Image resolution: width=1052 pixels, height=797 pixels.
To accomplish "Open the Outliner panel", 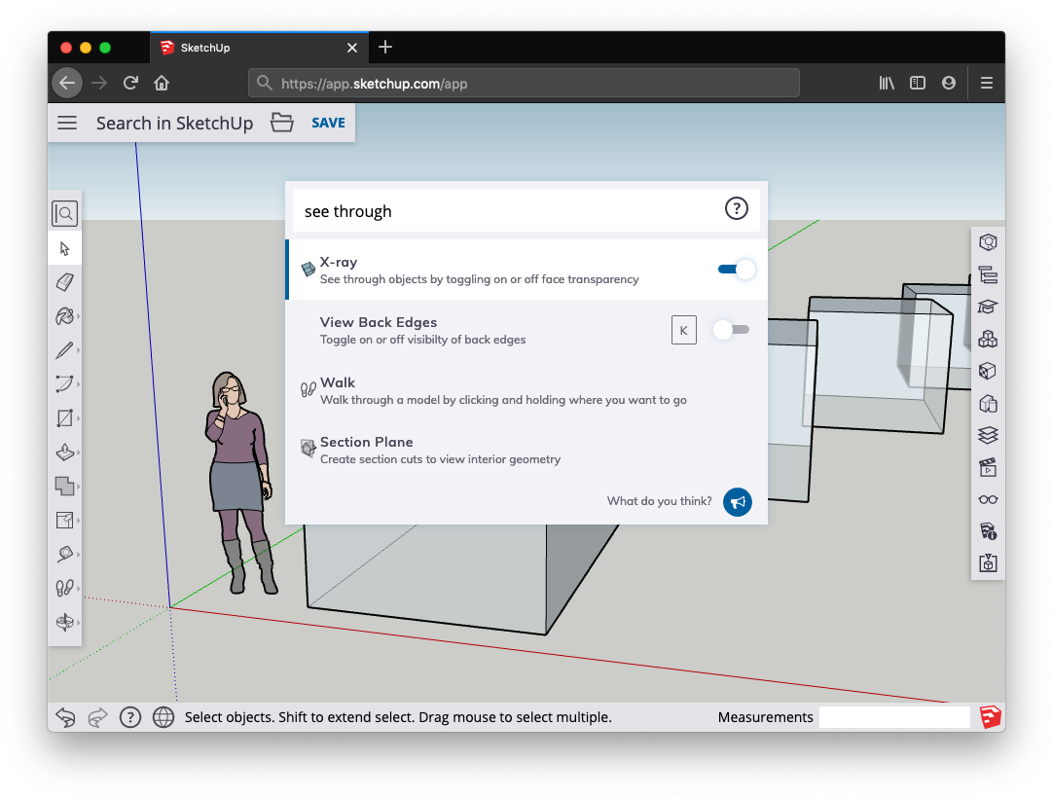I will tap(988, 275).
